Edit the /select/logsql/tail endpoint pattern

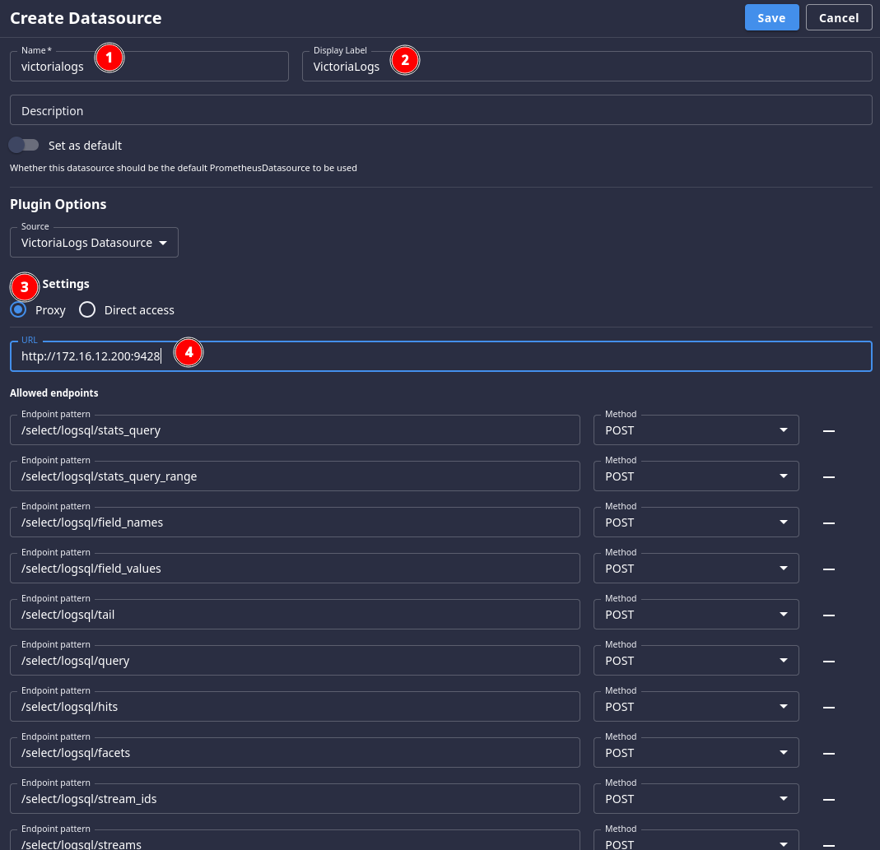tap(295, 615)
